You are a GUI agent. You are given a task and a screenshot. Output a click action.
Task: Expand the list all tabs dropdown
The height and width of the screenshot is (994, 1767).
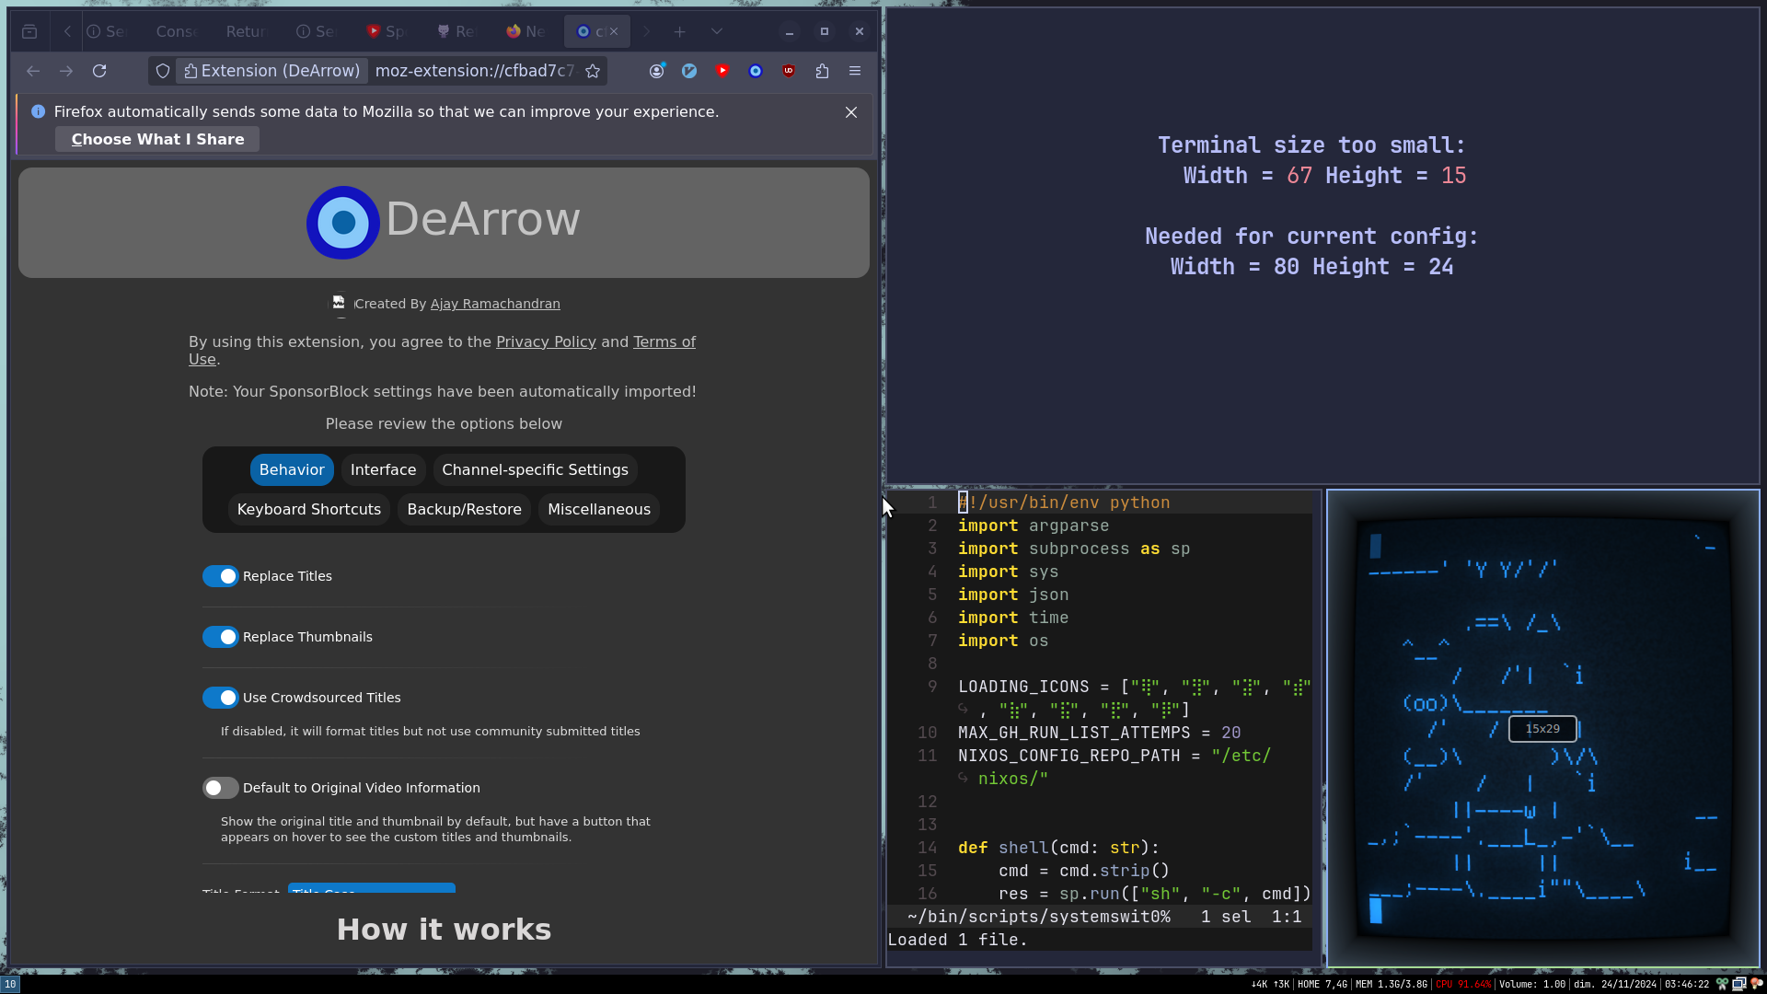[717, 31]
